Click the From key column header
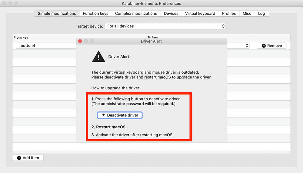This screenshot has height=173, width=303. 21,37
